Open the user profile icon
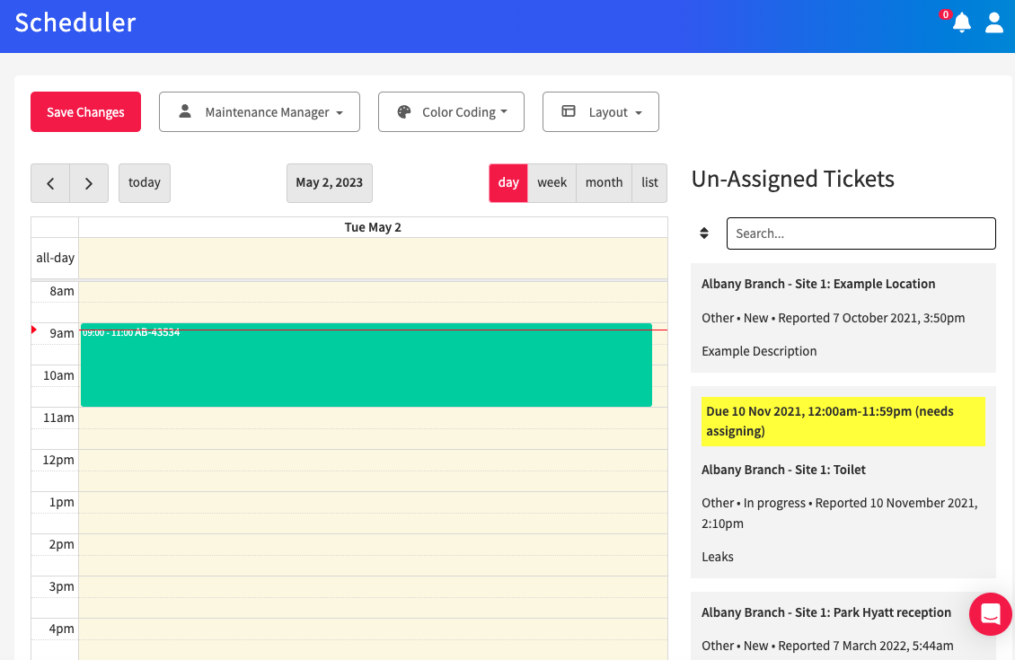The width and height of the screenshot is (1015, 660). (x=993, y=23)
